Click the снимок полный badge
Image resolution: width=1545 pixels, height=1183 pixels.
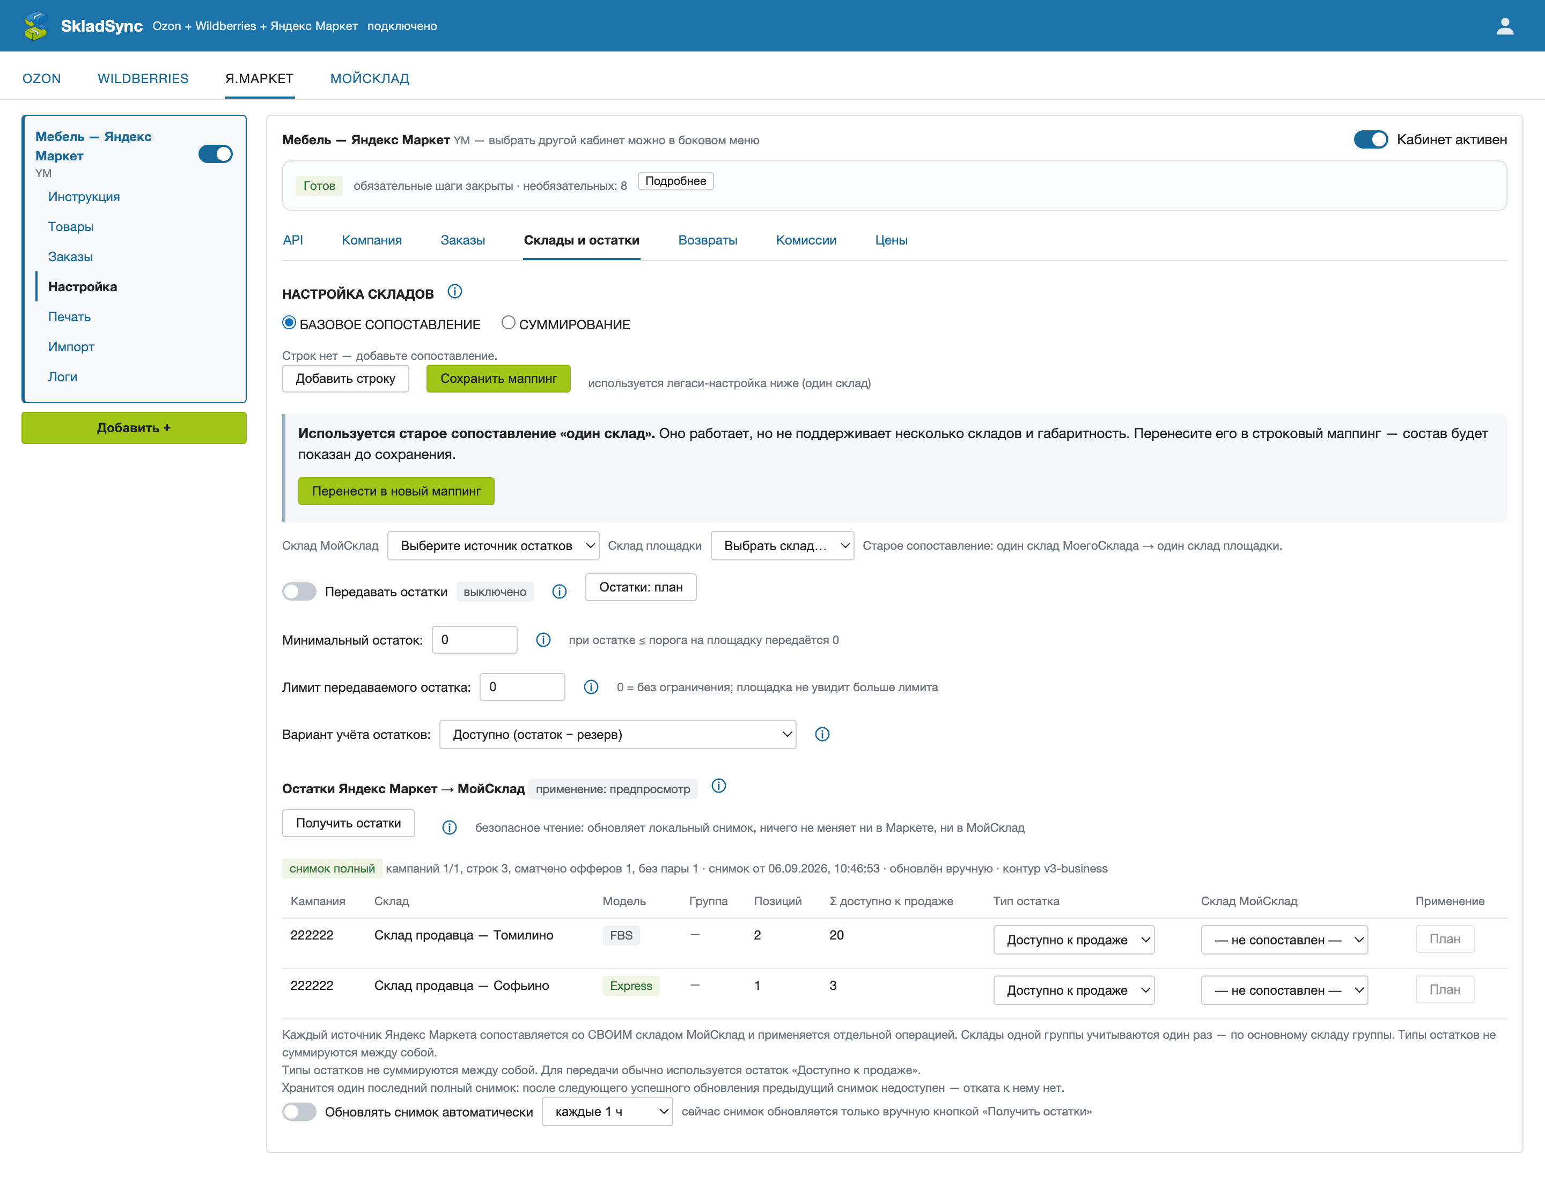[332, 868]
